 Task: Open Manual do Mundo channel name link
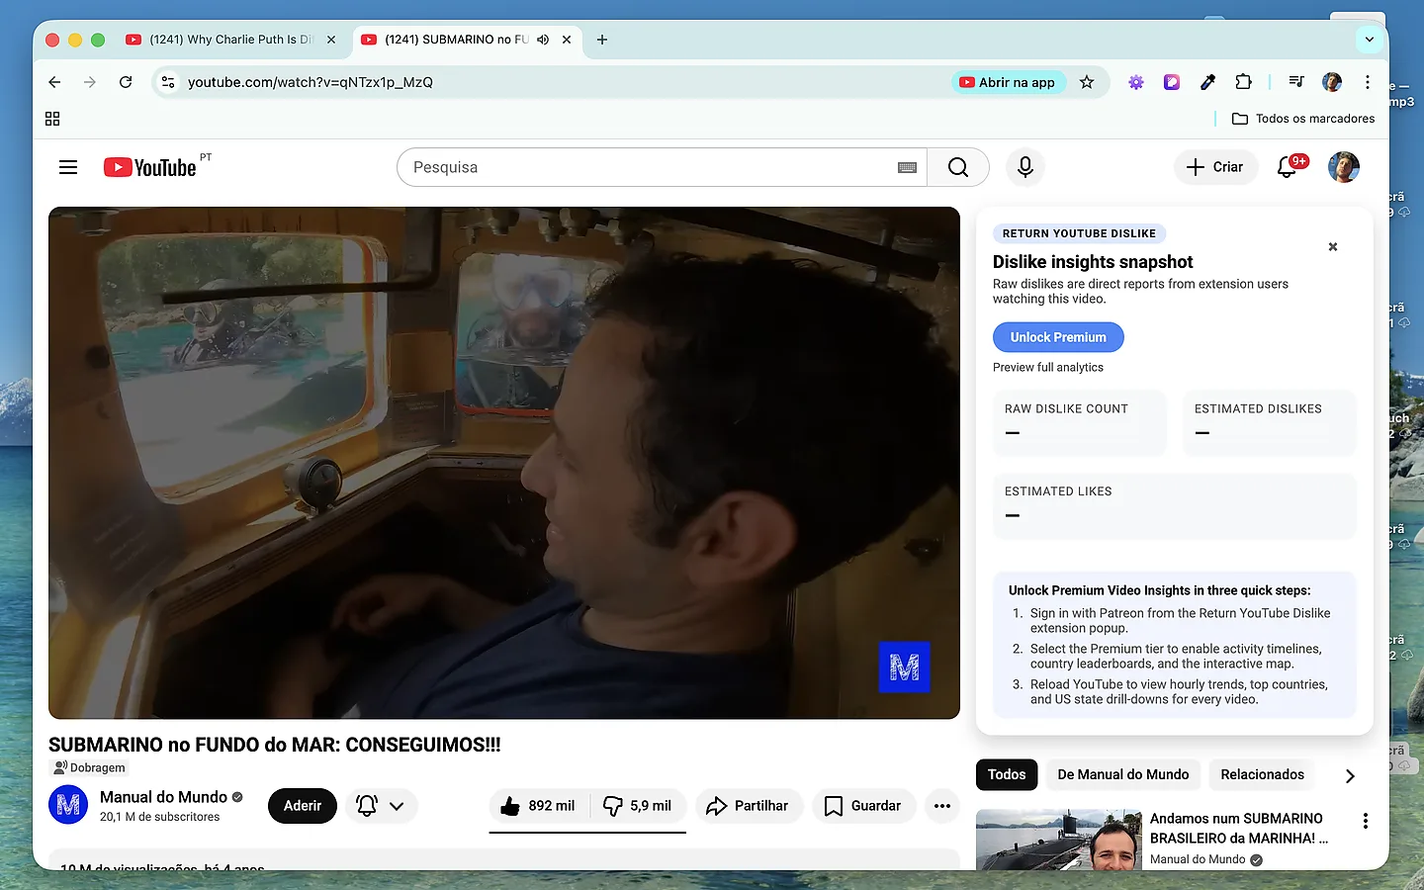(x=163, y=797)
